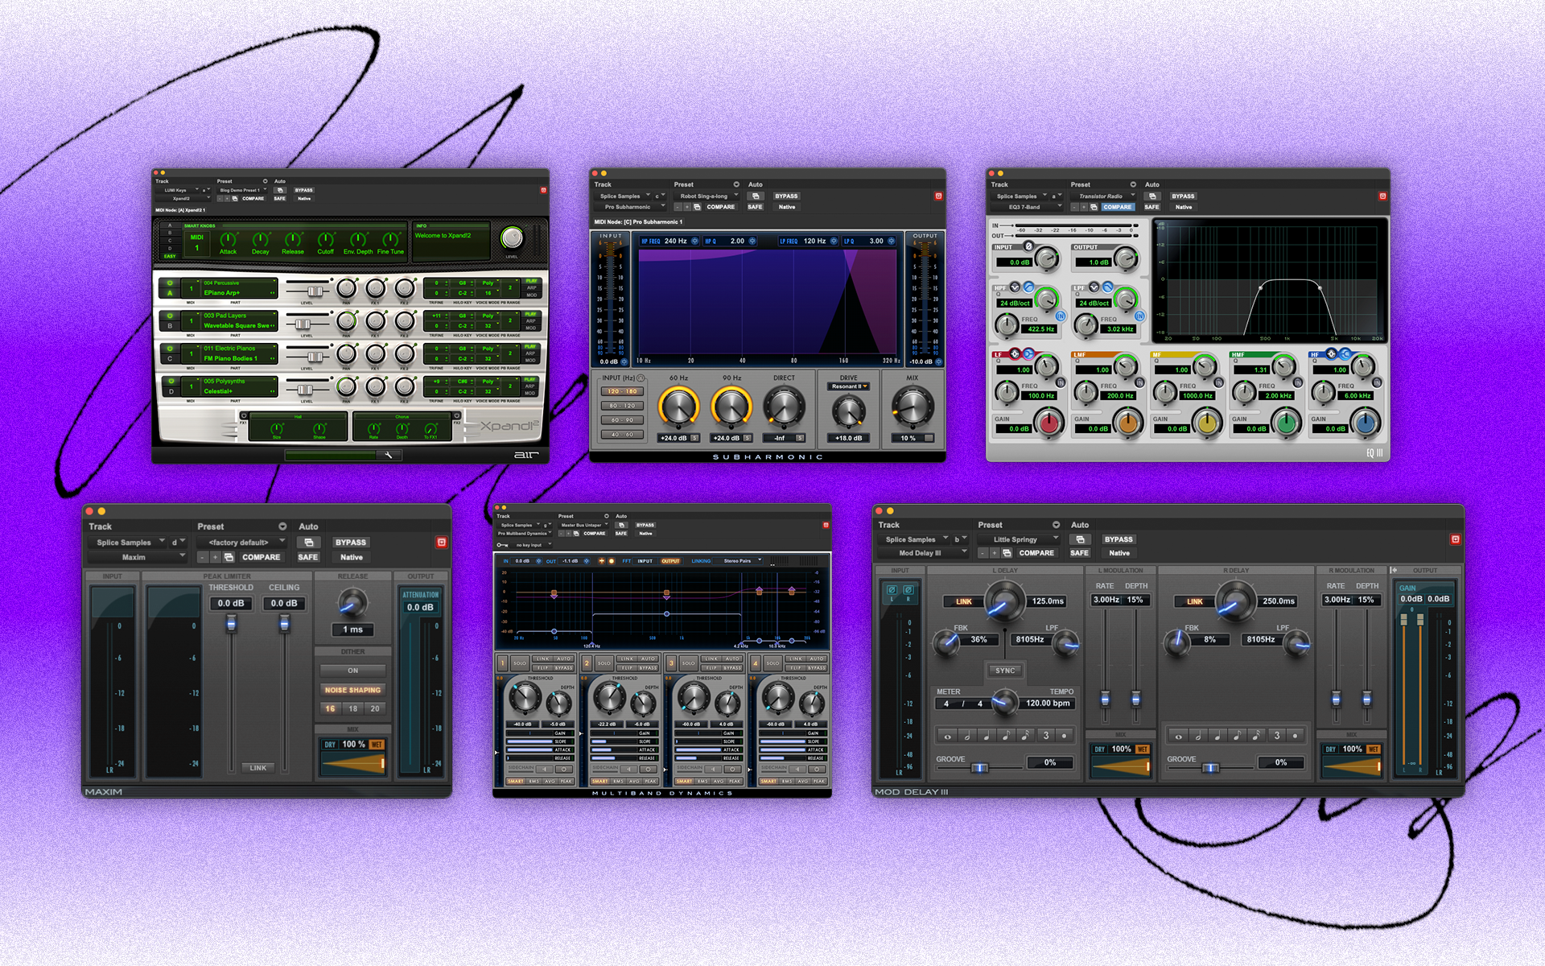
Task: Click L Delay time field 125.0ms
Action: [x=1048, y=601]
